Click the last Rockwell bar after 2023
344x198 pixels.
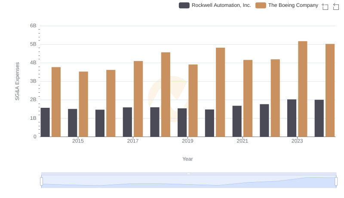click(x=319, y=118)
